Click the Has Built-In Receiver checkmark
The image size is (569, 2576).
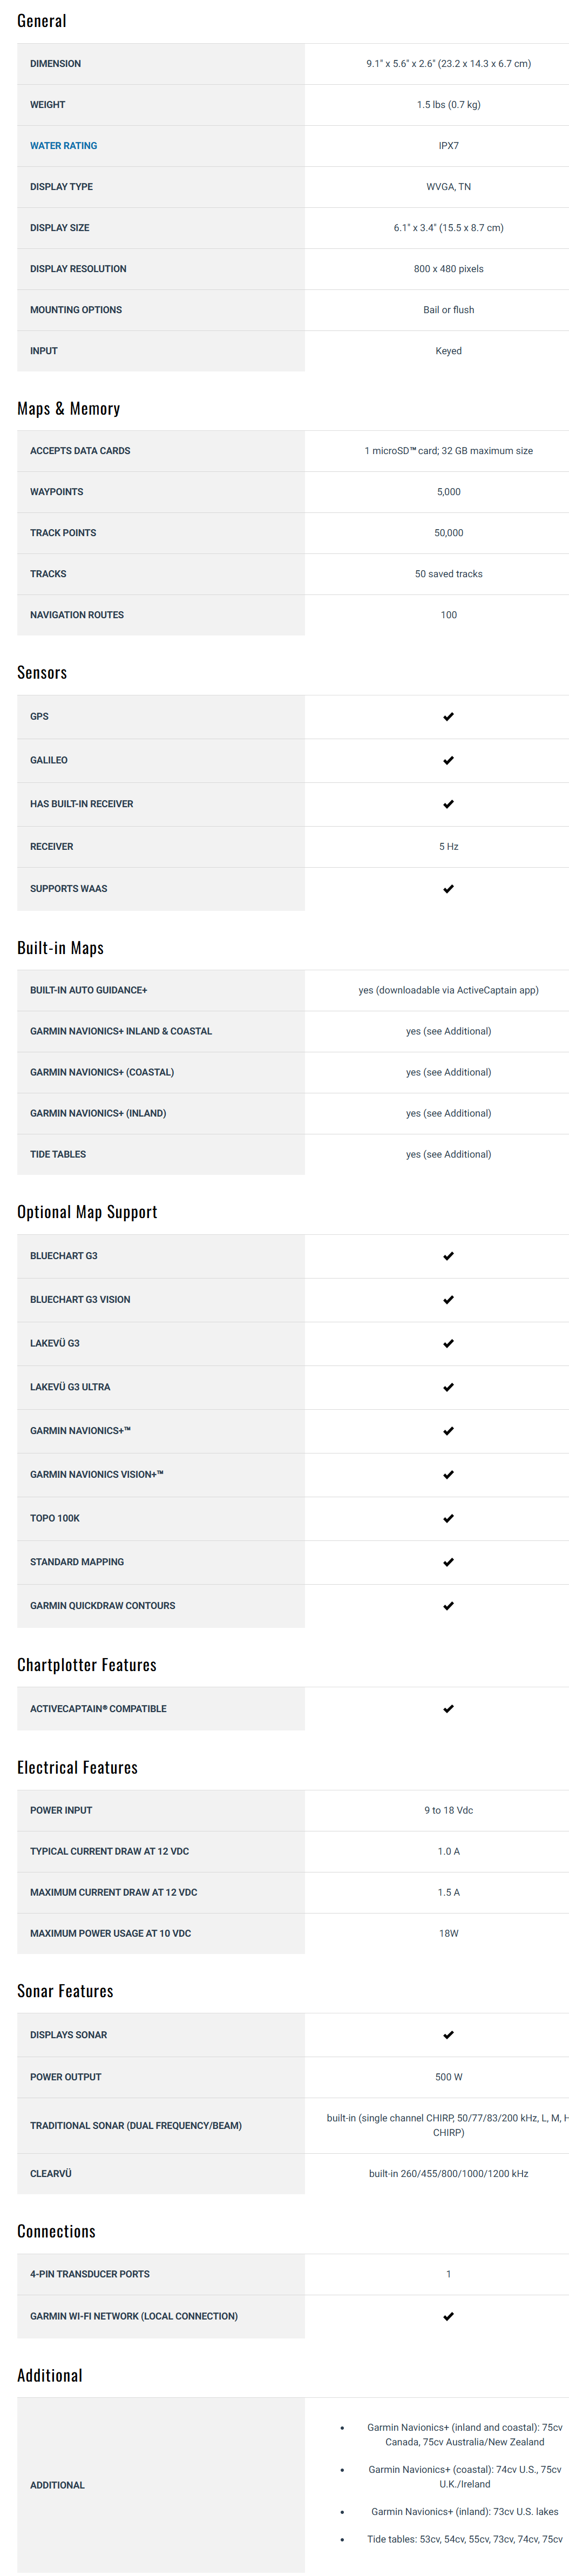448,804
